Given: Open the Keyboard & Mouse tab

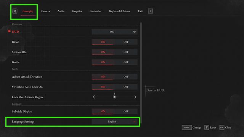Looking at the screenshot, I should [x=120, y=11].
